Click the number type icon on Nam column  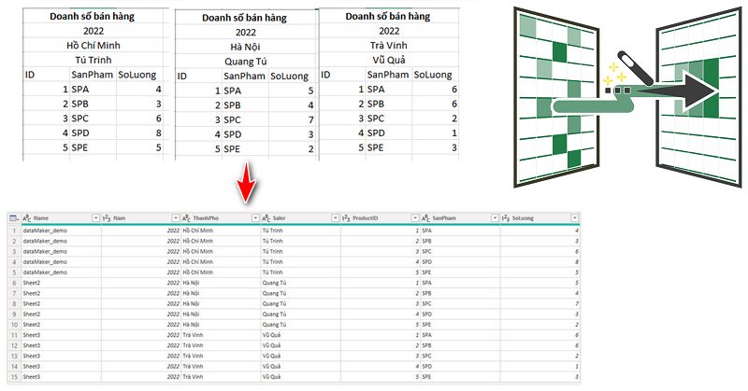point(106,217)
